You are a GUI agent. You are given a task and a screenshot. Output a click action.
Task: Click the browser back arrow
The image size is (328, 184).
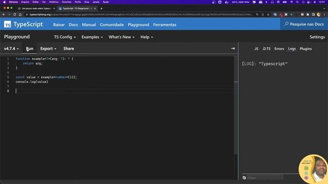(x=4, y=15)
